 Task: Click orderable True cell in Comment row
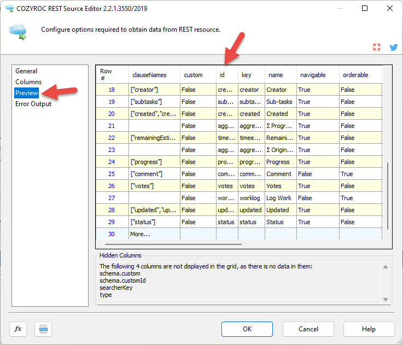[361, 174]
